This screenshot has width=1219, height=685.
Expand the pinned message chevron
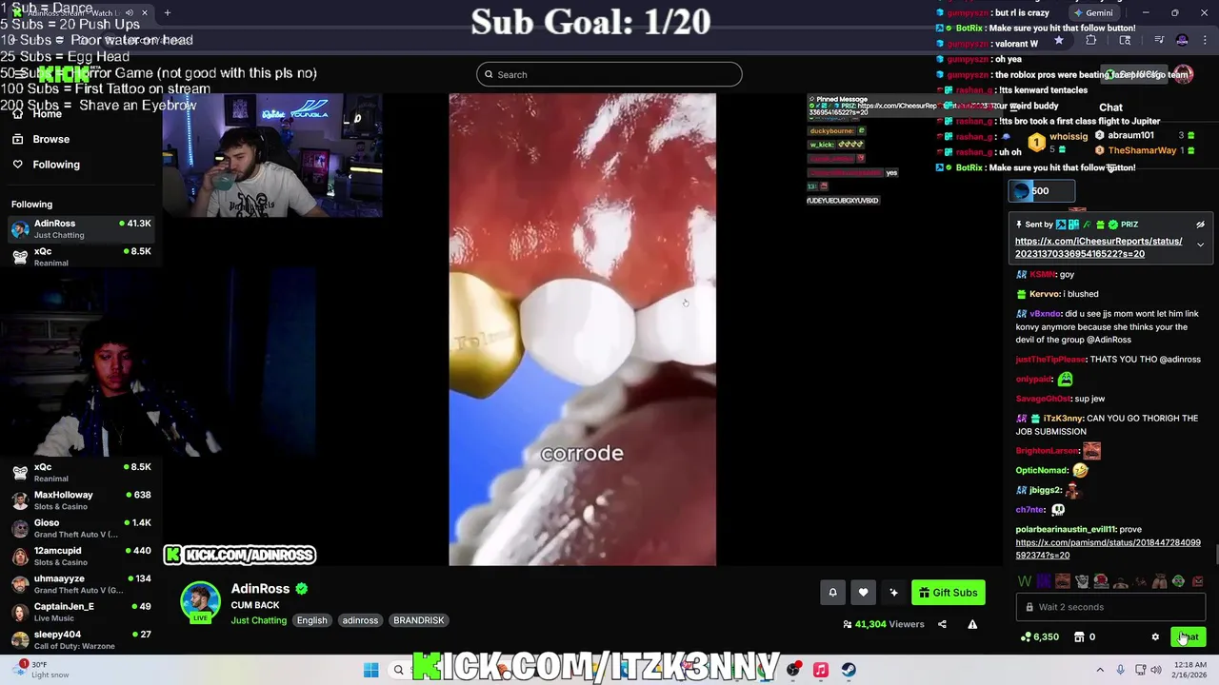[1200, 245]
